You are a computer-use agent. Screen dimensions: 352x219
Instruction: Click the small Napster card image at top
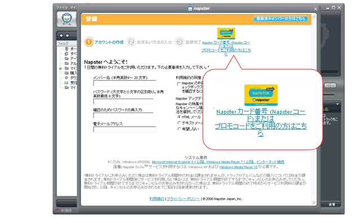(x=226, y=33)
